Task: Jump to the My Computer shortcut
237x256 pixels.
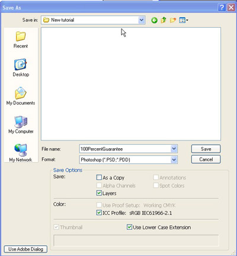Action: tap(21, 124)
